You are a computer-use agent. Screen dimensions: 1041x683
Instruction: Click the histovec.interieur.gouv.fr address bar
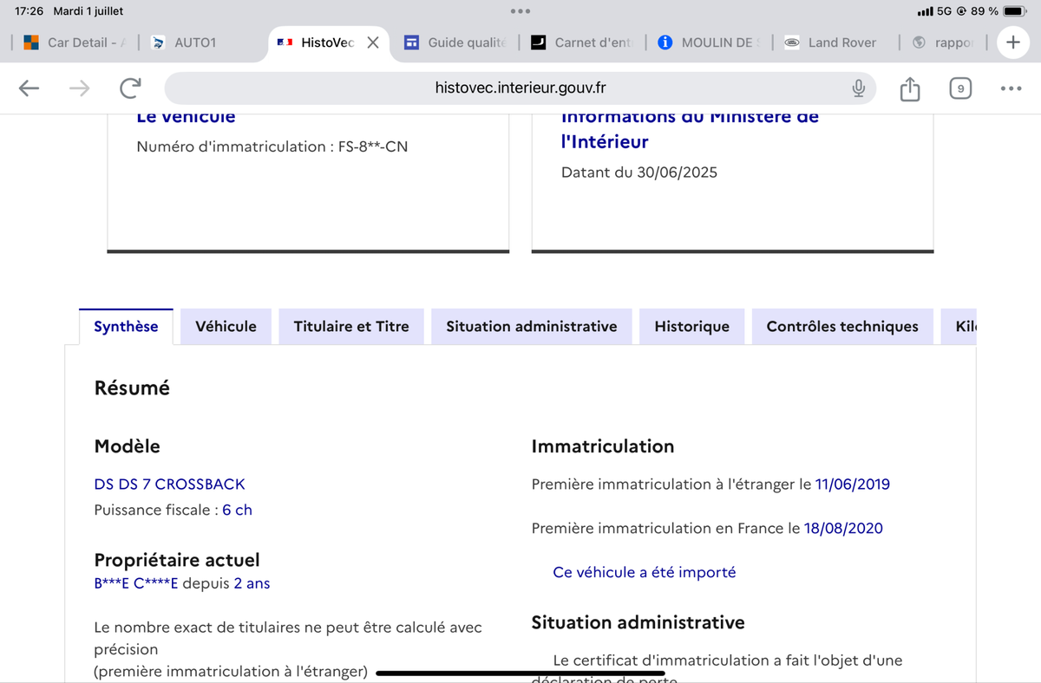(520, 88)
